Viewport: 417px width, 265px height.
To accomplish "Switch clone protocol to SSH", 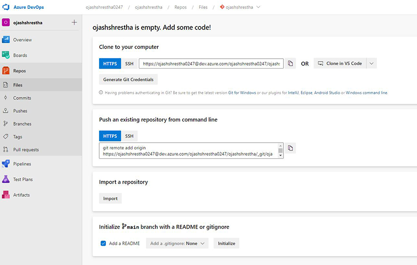I will click(x=129, y=64).
